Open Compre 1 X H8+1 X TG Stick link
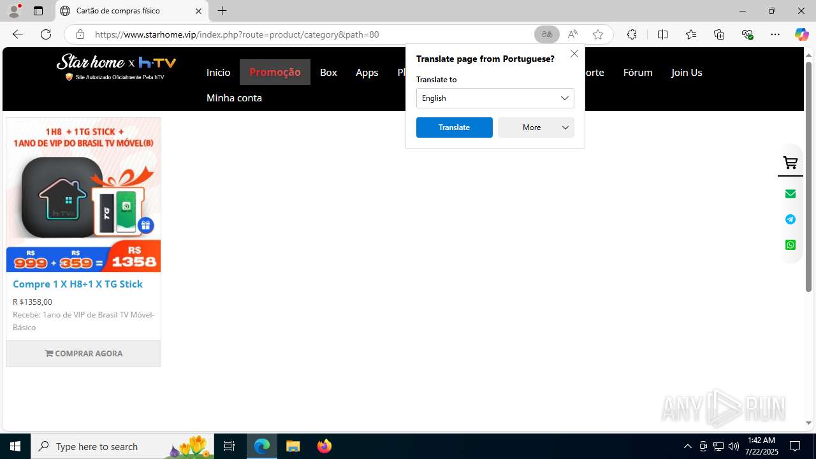Image resolution: width=816 pixels, height=459 pixels. [78, 284]
